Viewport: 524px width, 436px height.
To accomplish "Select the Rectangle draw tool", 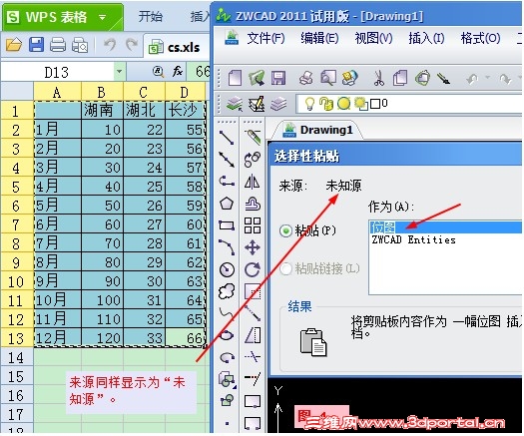I will coord(227,225).
